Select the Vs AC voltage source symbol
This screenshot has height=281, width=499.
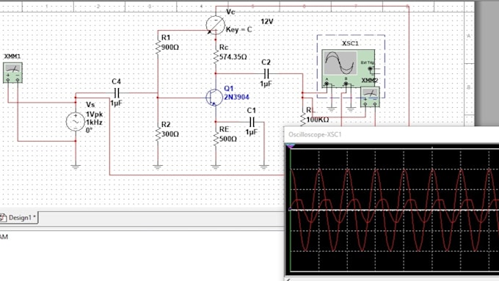(76, 122)
